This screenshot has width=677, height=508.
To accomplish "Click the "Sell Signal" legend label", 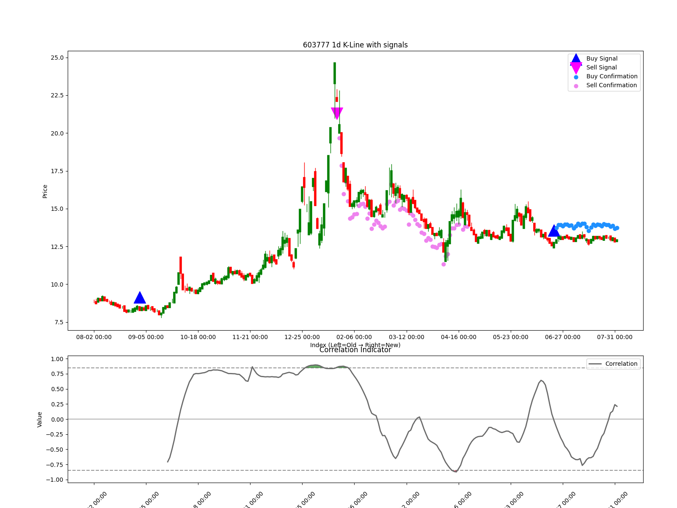I will click(601, 67).
